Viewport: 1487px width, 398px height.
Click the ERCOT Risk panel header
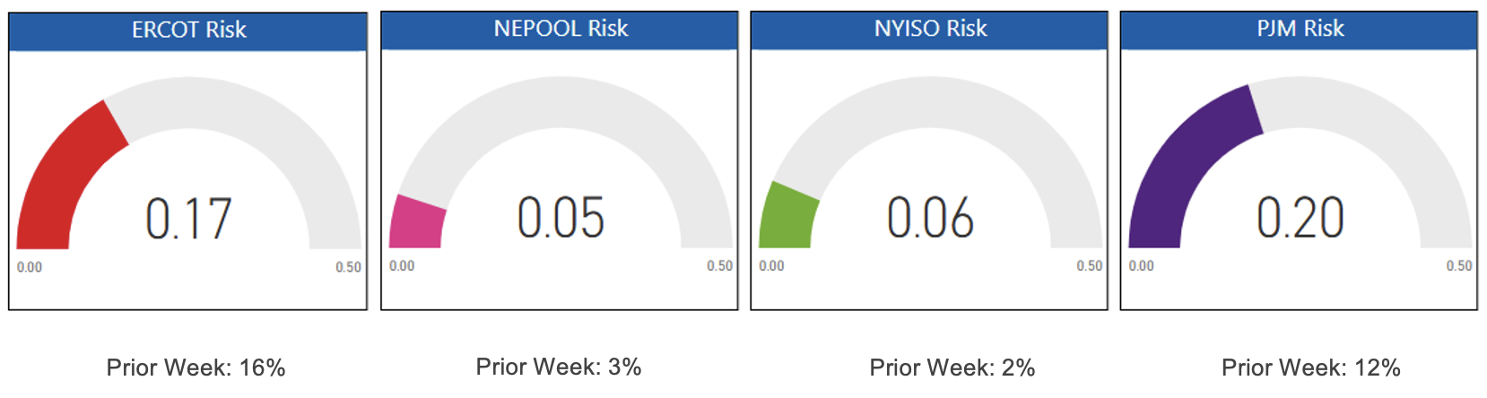pyautogui.click(x=188, y=30)
